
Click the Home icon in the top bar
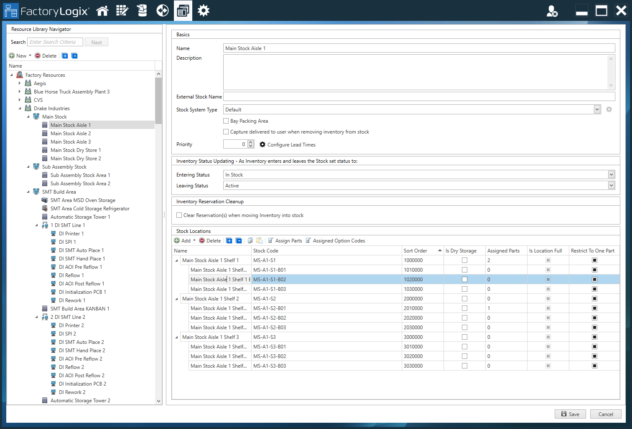(x=102, y=11)
